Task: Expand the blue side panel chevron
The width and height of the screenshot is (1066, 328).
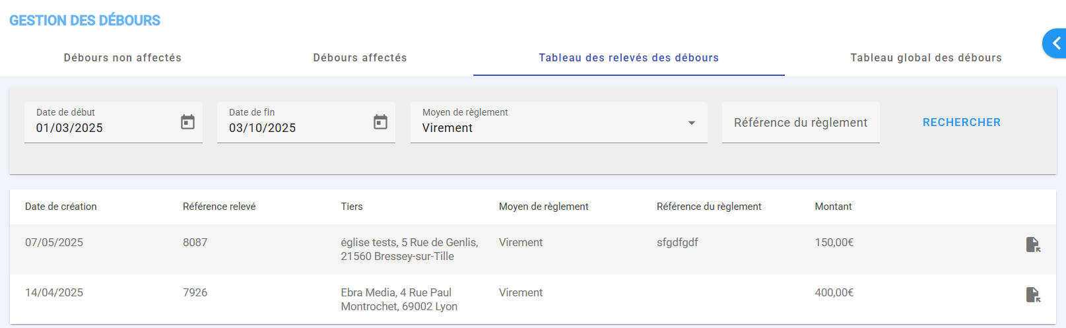Action: click(x=1056, y=44)
